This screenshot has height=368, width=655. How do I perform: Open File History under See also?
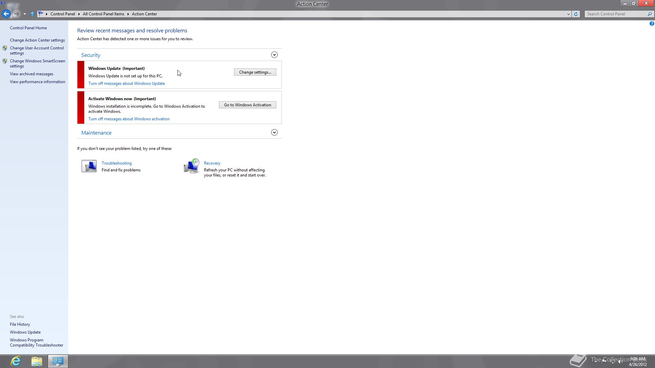[20, 324]
